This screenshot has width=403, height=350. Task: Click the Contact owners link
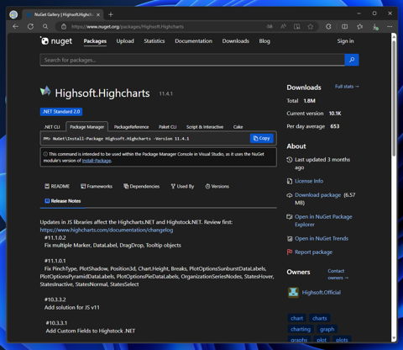pyautogui.click(x=338, y=274)
